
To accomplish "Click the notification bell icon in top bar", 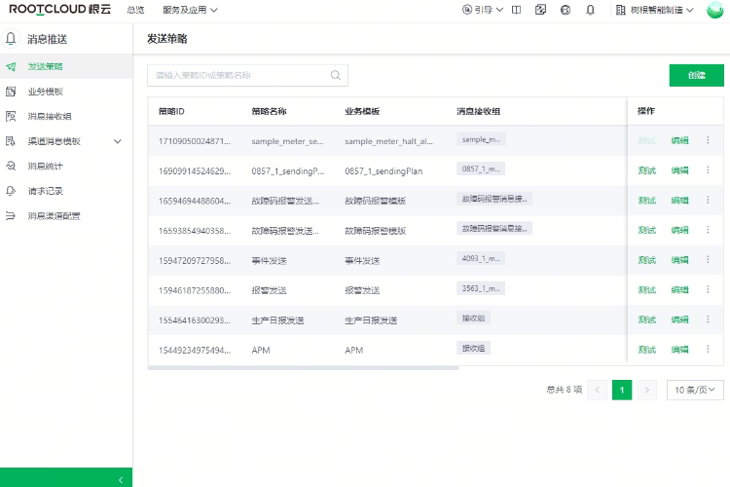I will (590, 10).
